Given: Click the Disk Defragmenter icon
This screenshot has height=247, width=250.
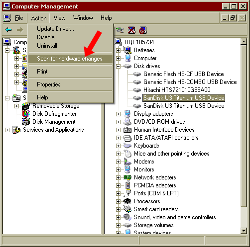Looking at the screenshot, I should pos(26,114).
